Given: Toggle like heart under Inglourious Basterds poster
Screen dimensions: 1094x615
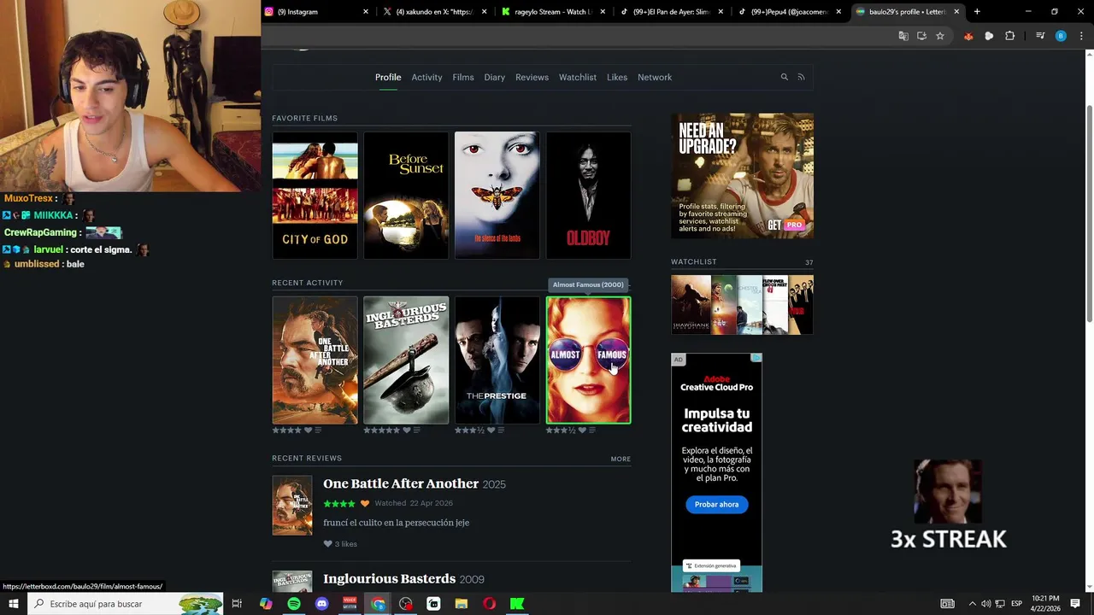Looking at the screenshot, I should 407,430.
